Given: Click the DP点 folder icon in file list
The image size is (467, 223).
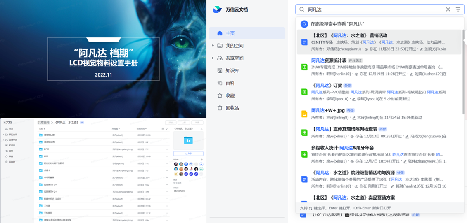Looking at the screenshot, I should point(41,149).
